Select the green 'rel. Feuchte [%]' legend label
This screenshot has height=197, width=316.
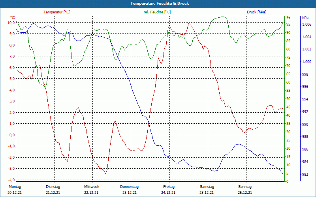(157, 12)
